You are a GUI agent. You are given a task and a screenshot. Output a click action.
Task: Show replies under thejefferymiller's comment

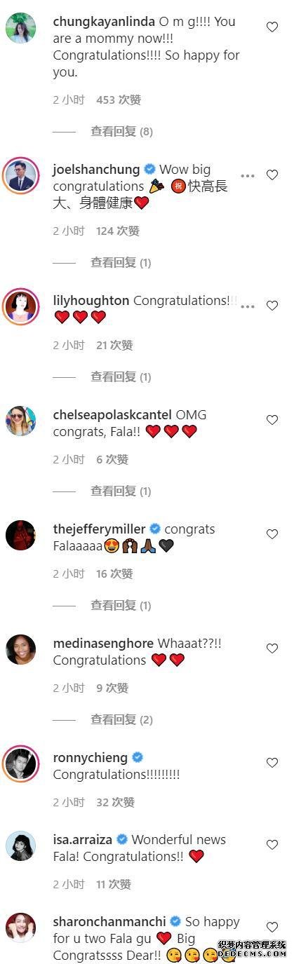coord(121,605)
